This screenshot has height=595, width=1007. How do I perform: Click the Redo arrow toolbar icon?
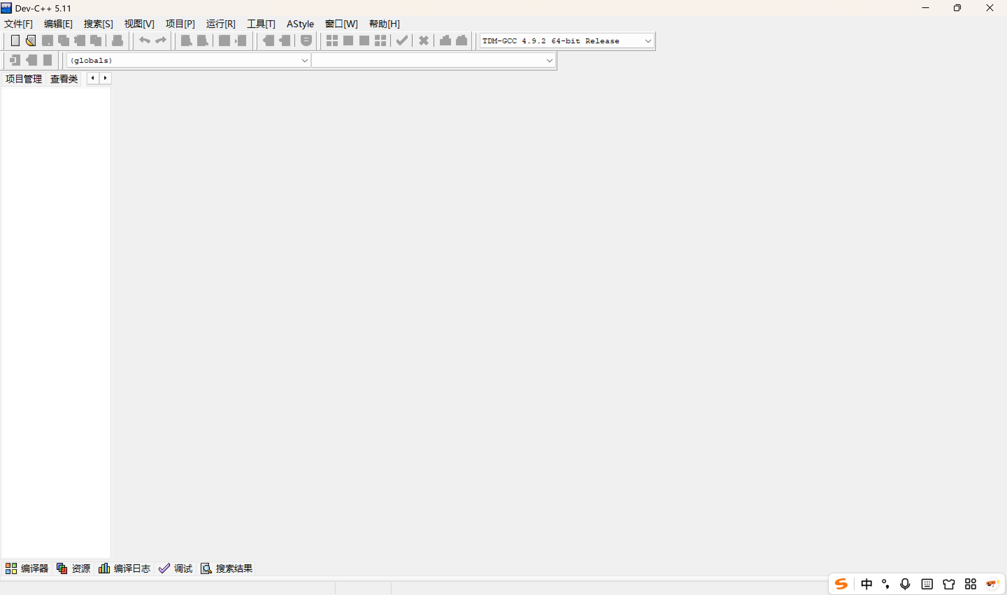coord(161,41)
